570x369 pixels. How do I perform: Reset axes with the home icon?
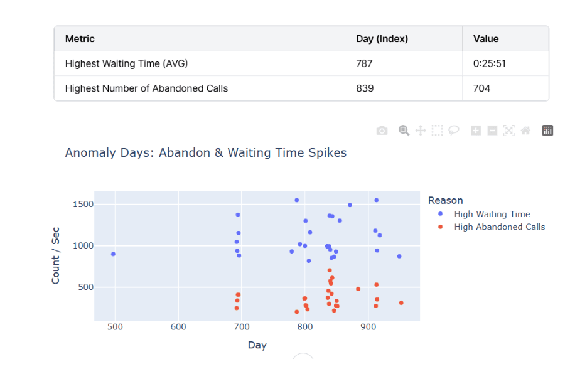point(525,131)
